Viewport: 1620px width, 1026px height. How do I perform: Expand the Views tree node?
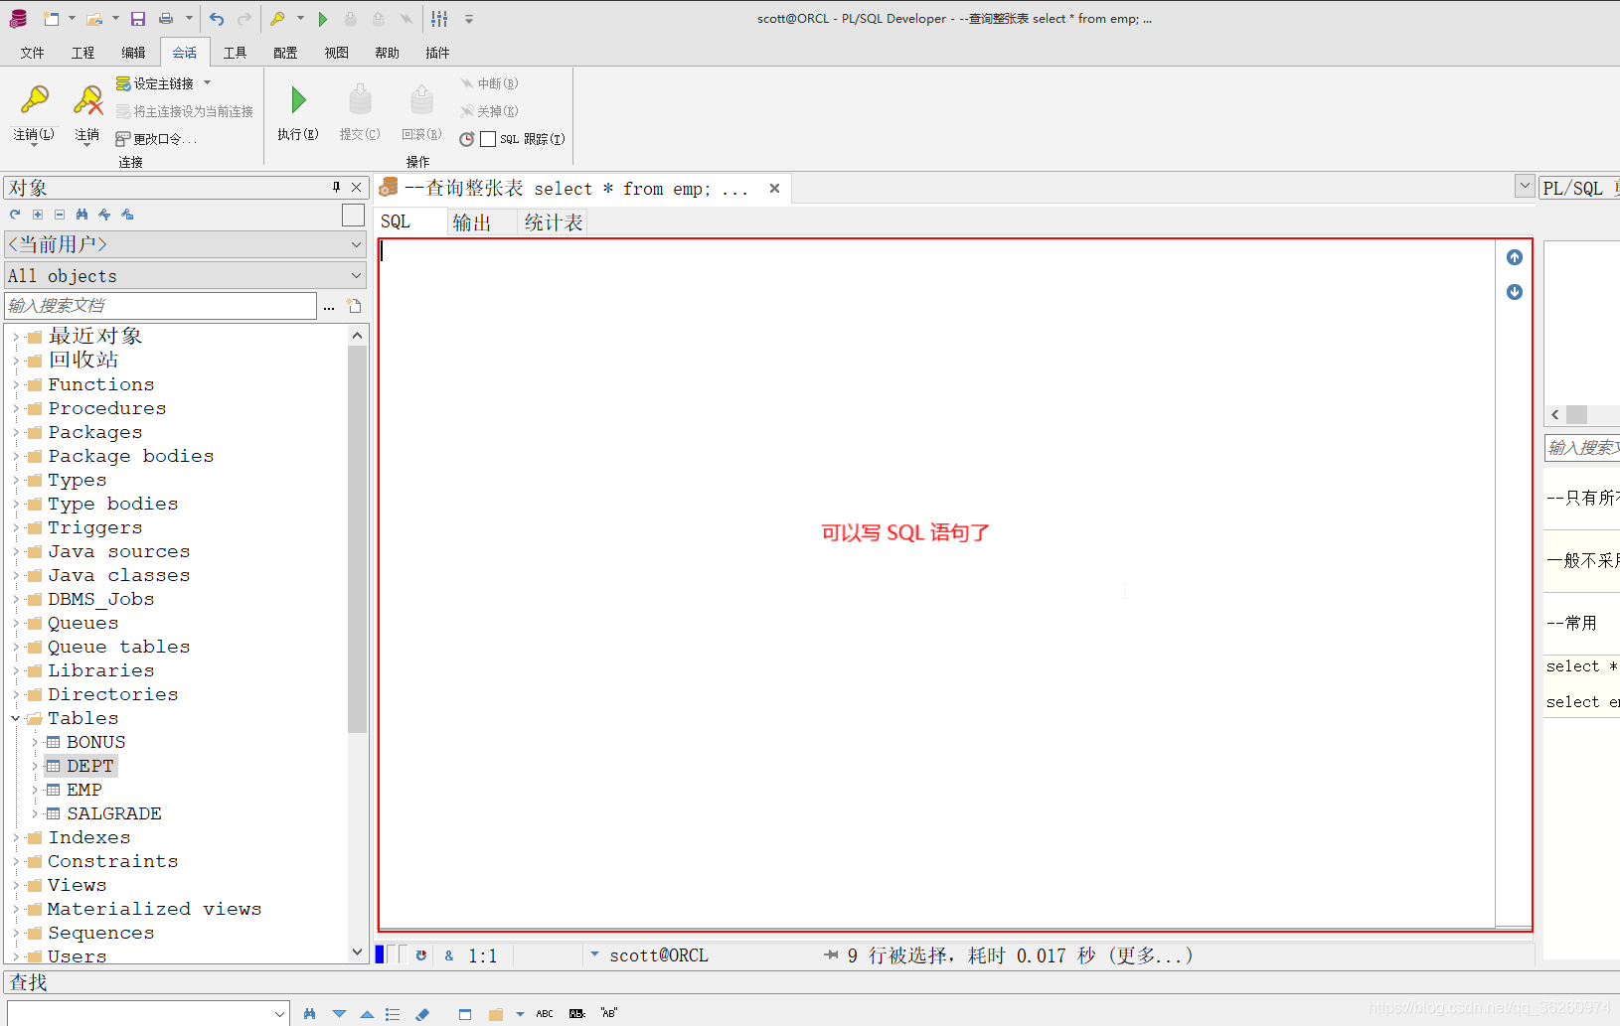[x=16, y=885]
